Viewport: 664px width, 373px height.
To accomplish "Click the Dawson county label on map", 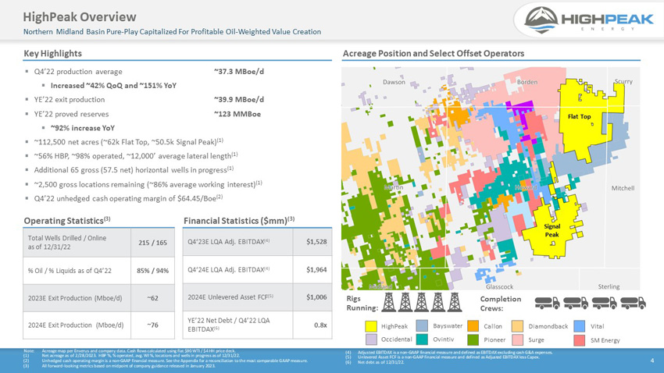I will pos(394,82).
